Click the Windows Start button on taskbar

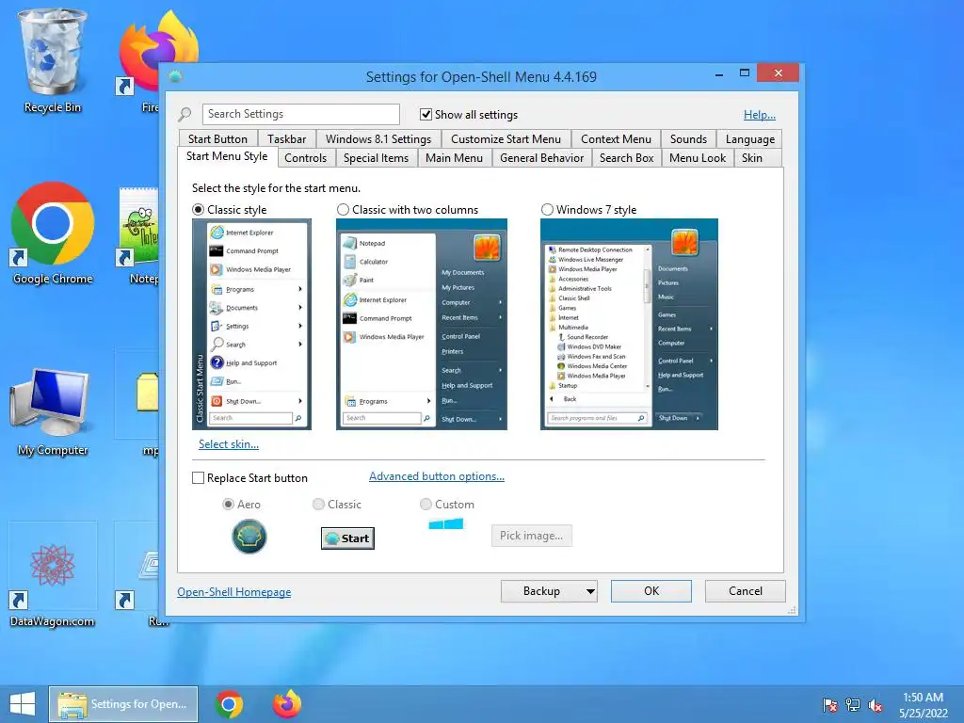pyautogui.click(x=23, y=704)
